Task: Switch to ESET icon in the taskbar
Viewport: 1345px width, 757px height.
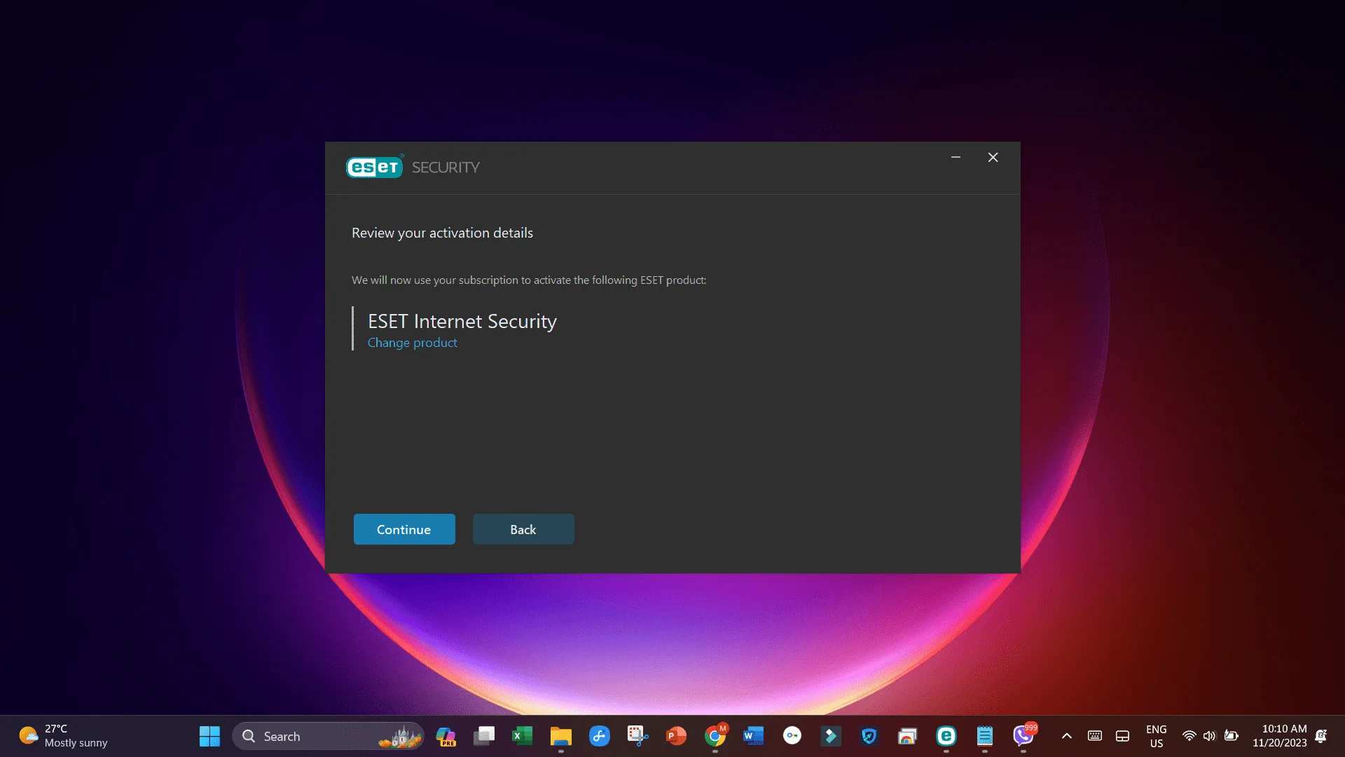Action: [x=946, y=736]
